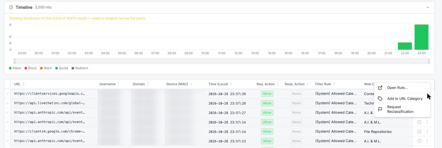Viewport: 442px width, 148px height.
Task: Toggle Quota series in chart legend
Action: pyautogui.click(x=62, y=68)
